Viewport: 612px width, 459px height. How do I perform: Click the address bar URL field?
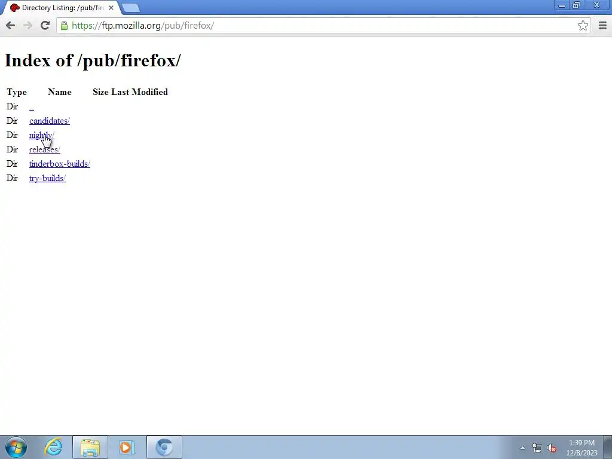322,25
